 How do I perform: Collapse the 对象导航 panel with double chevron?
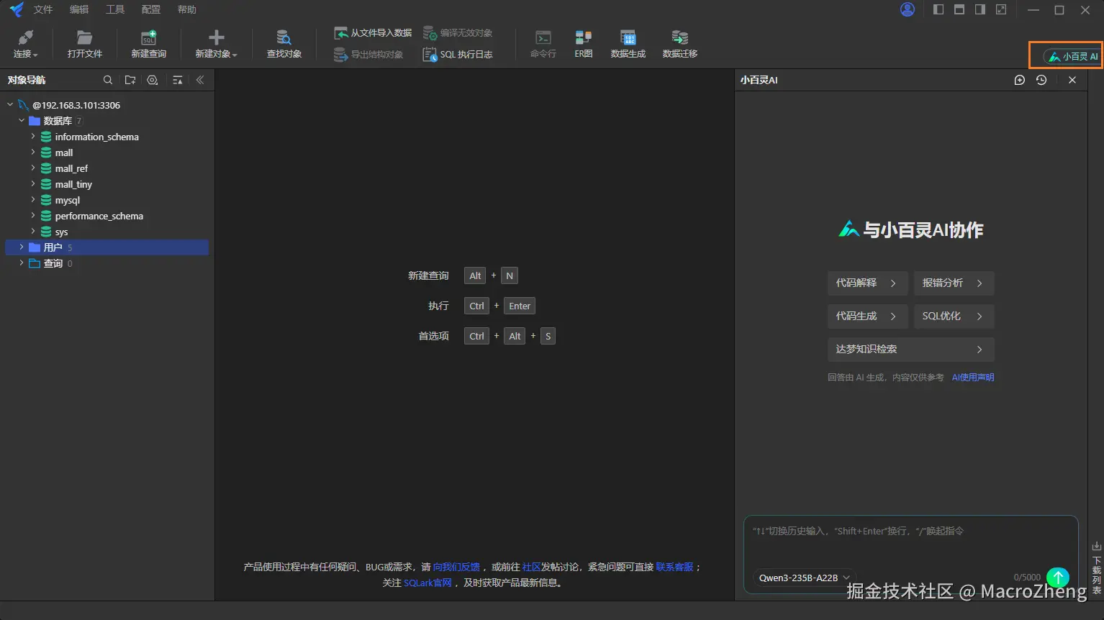point(200,80)
